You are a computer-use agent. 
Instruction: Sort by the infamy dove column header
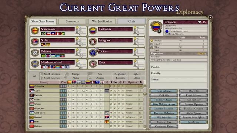[141, 82]
